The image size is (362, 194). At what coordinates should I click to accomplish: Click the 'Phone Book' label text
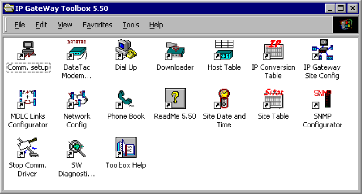[x=126, y=116]
